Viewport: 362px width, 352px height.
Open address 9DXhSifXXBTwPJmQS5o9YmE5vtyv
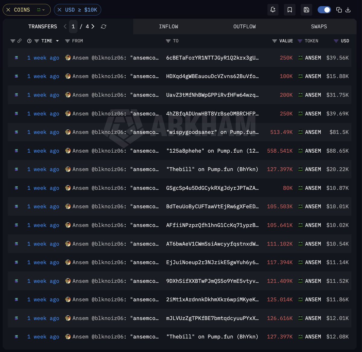pyautogui.click(x=212, y=281)
